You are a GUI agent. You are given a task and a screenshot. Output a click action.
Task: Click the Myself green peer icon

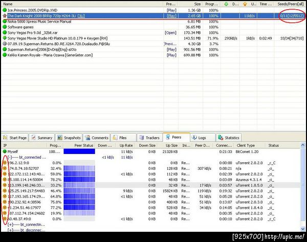coord(5,151)
